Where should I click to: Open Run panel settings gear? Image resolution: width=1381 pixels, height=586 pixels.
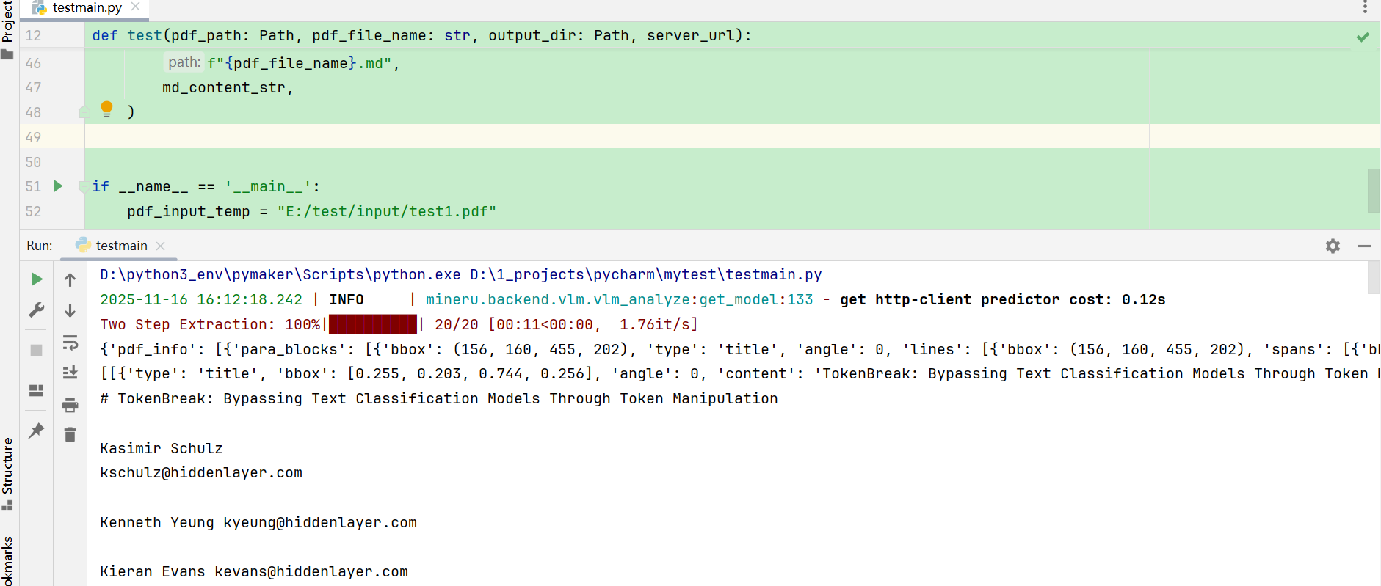[1333, 246]
